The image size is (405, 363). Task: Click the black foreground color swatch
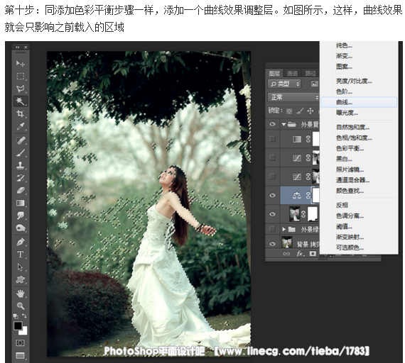tap(17, 325)
